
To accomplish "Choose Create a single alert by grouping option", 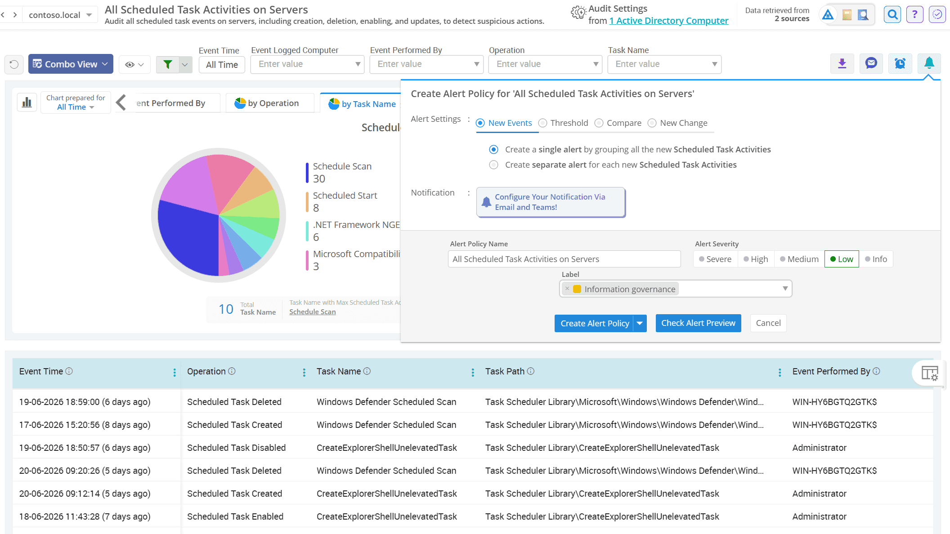I will 493,149.
